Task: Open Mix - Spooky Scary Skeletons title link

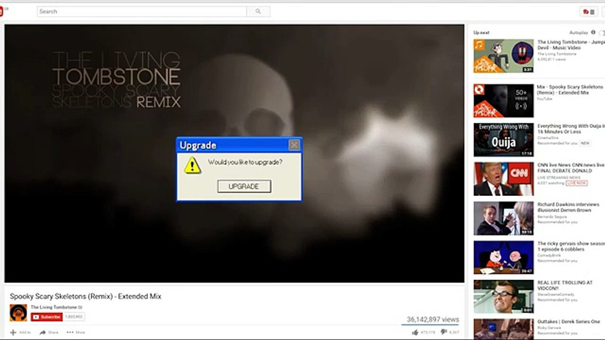Action: [570, 90]
